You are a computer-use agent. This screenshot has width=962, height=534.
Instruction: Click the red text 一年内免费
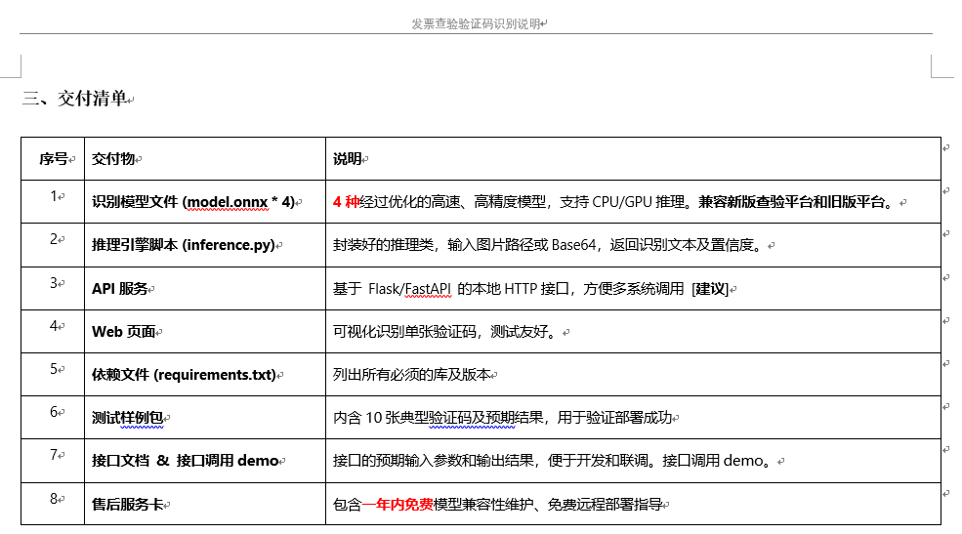pyautogui.click(x=397, y=505)
